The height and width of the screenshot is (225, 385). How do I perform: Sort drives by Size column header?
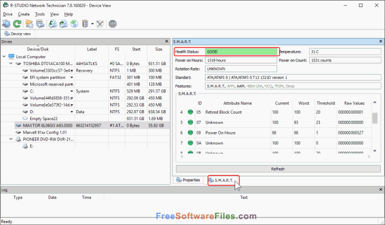(159, 49)
